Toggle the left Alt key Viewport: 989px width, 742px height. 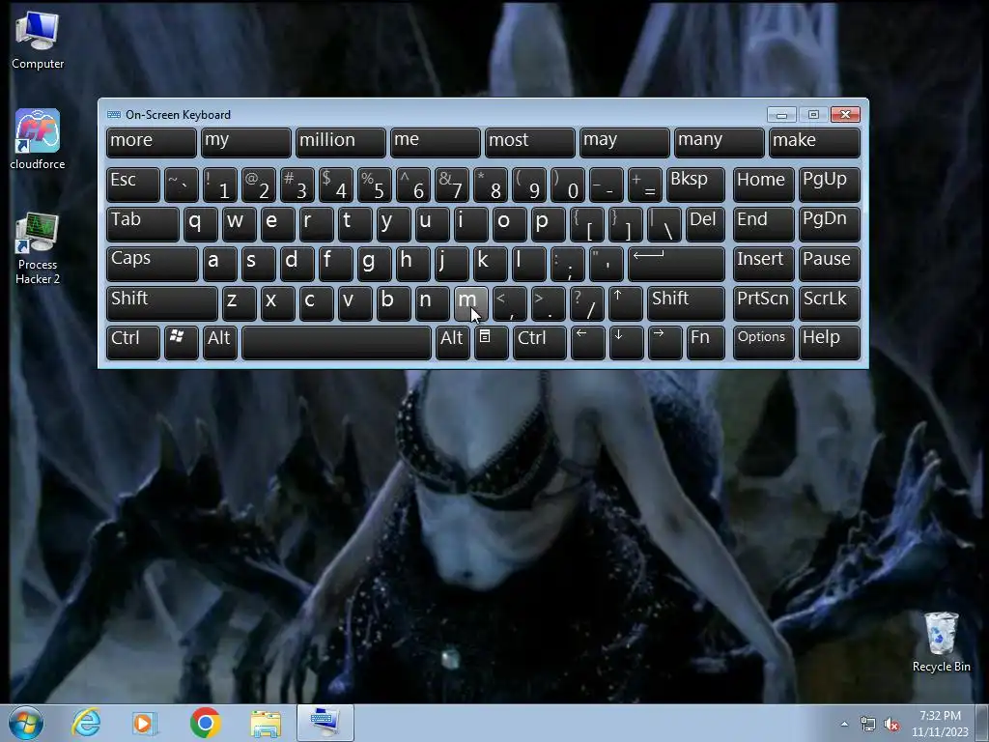[x=219, y=343]
